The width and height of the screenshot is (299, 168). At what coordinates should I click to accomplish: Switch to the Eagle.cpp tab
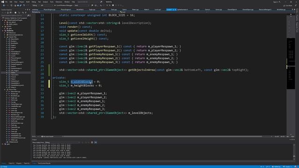pos(92,9)
